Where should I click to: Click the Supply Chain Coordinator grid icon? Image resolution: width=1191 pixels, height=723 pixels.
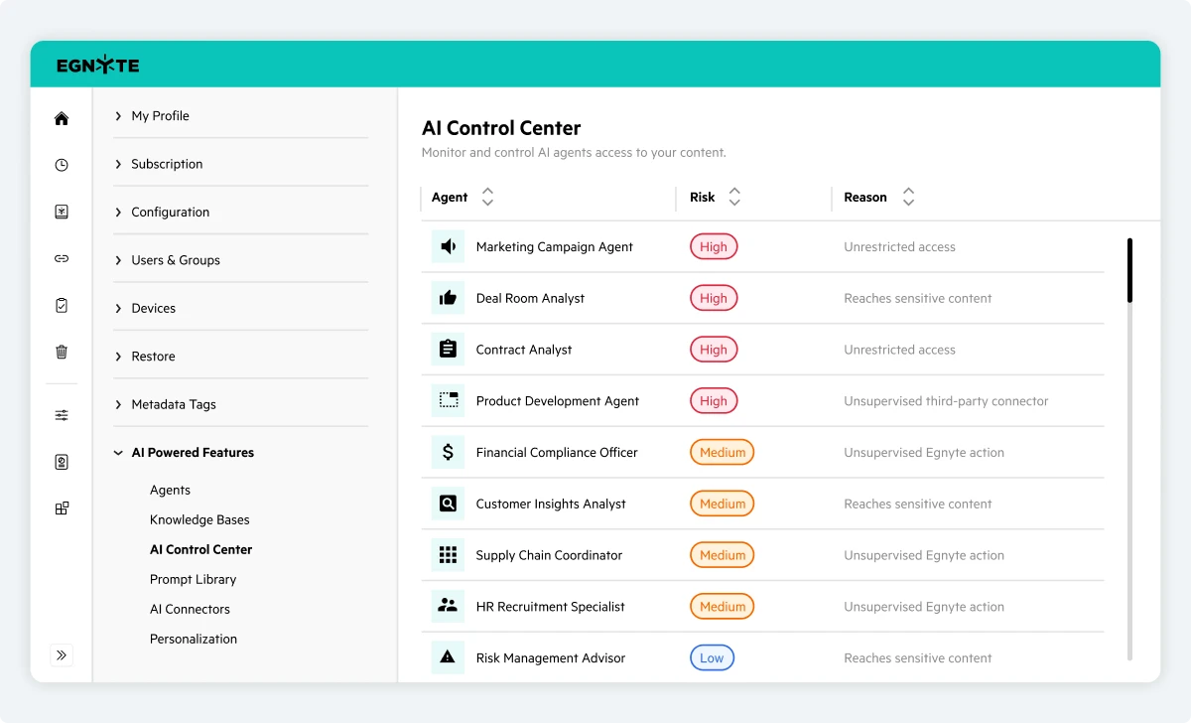[448, 555]
